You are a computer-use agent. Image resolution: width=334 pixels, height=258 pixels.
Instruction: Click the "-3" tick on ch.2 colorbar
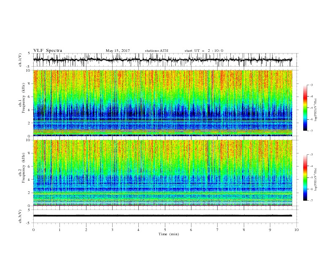pyautogui.click(x=311, y=155)
